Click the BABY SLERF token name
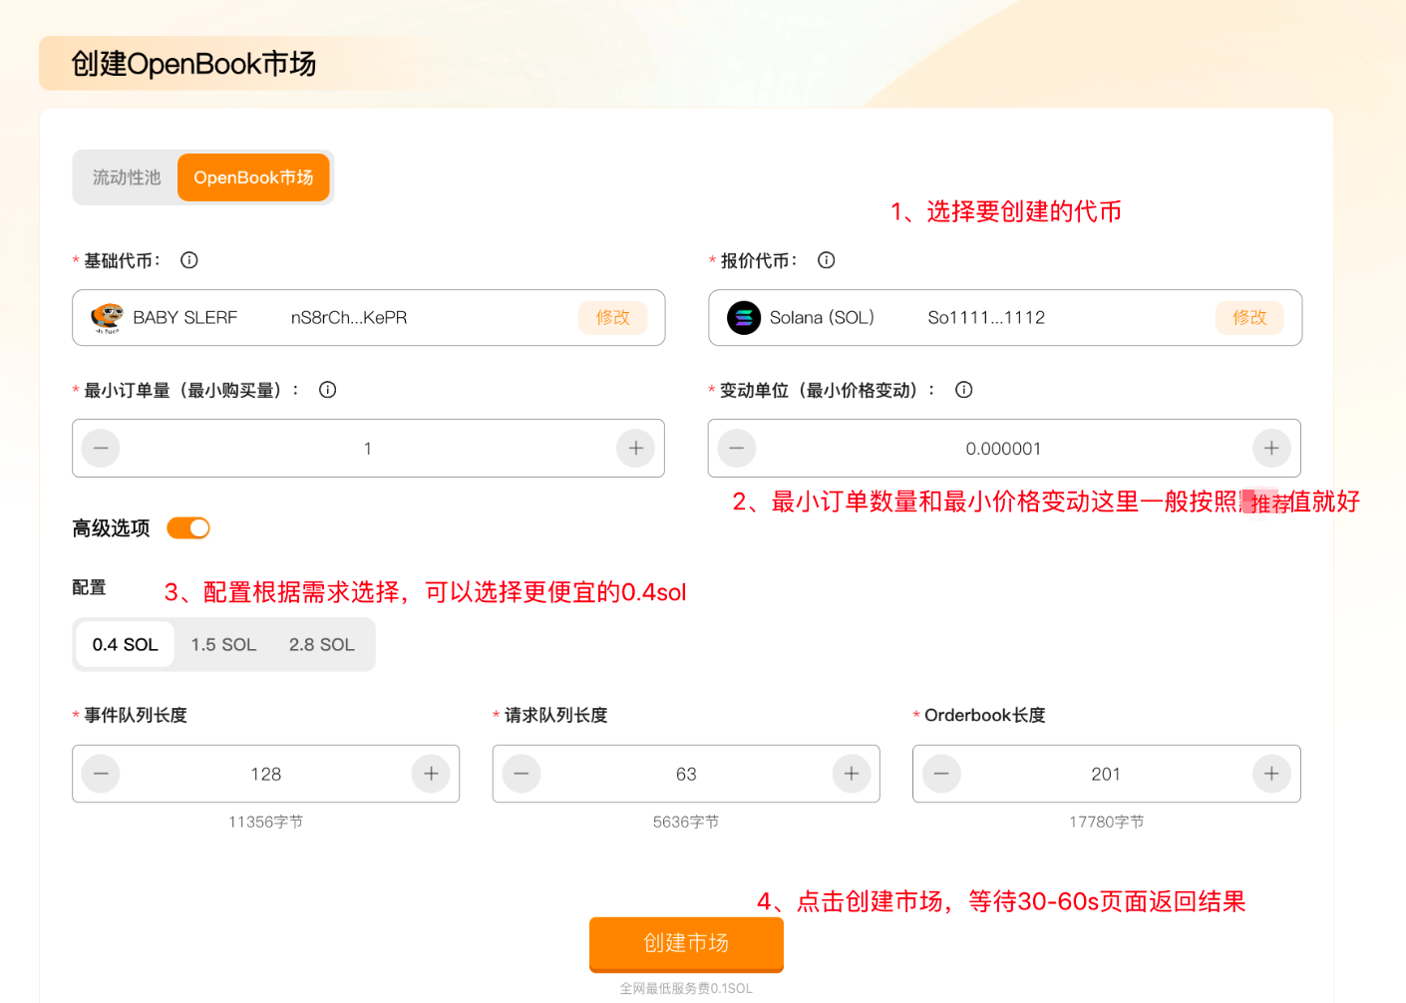Viewport: 1406px width, 1003px height. coord(185,318)
